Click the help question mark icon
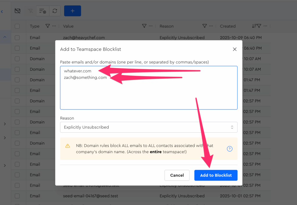The width and height of the screenshot is (297, 205). 229,149
